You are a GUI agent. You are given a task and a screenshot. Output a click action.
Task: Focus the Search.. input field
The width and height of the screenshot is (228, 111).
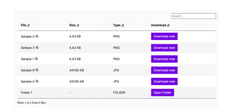[x=194, y=16]
